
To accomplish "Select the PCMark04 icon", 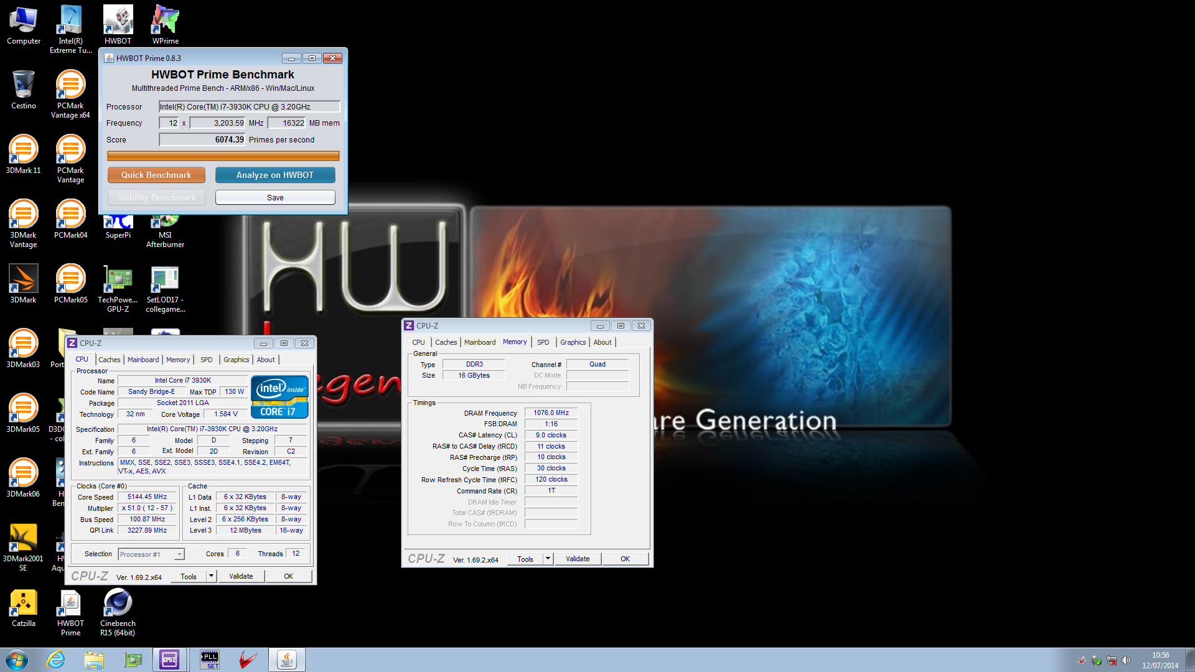I will tap(70, 220).
